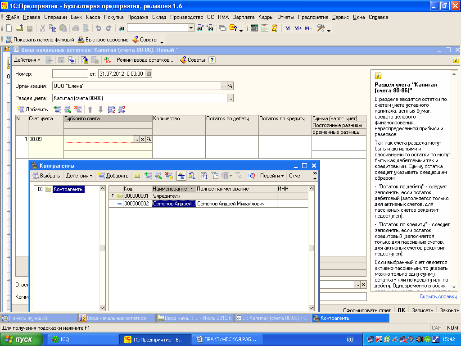Screen dimensions: 461x346
Task: Open the ellipsis selector of Организация field
Action: click(224, 86)
